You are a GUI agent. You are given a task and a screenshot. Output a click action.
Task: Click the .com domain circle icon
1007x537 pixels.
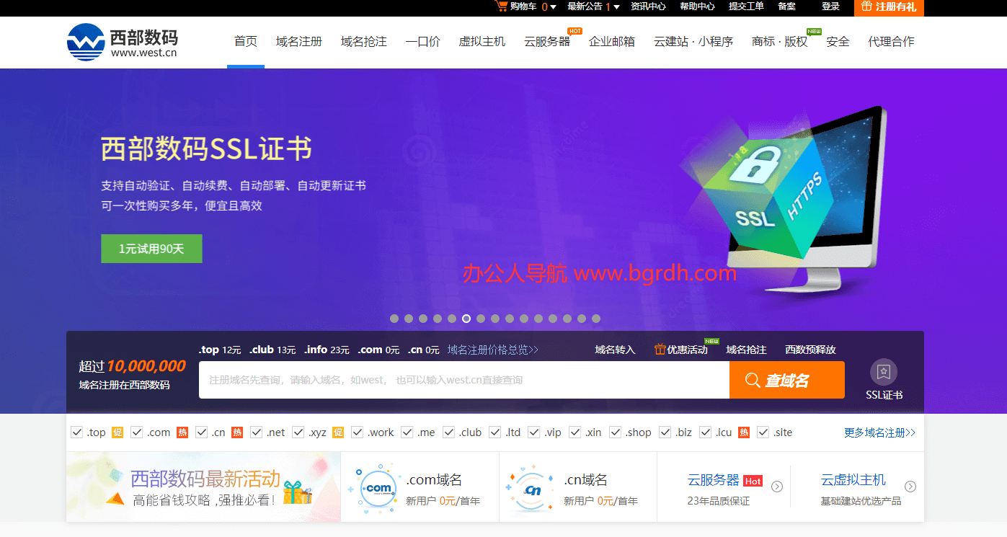click(378, 488)
